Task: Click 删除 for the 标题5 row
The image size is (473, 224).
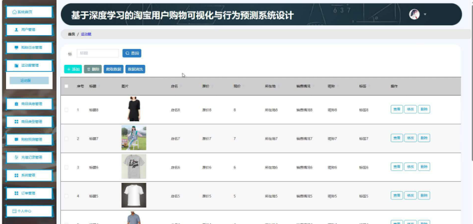Action: 424,195
